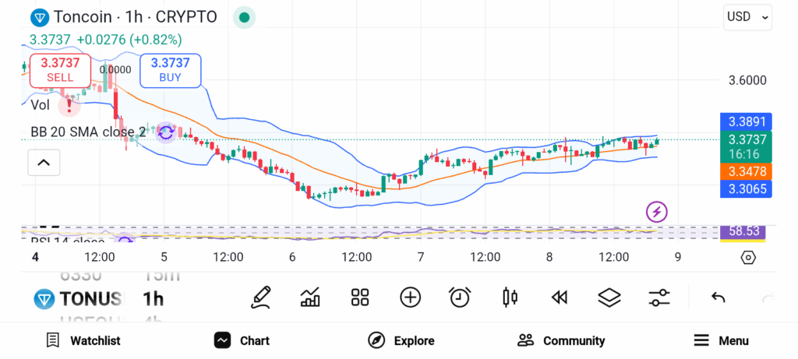This screenshot has height=359, width=798.
Task: Collapse the indicator legend with the chevron
Action: pos(44,163)
